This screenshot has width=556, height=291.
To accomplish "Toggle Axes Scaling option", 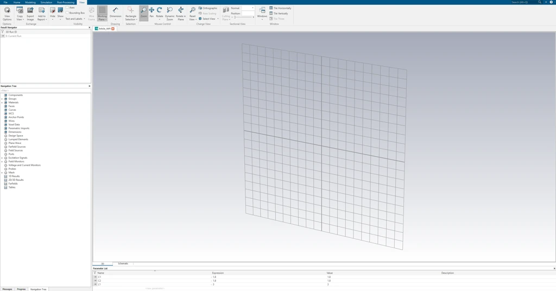I will 207,14.
